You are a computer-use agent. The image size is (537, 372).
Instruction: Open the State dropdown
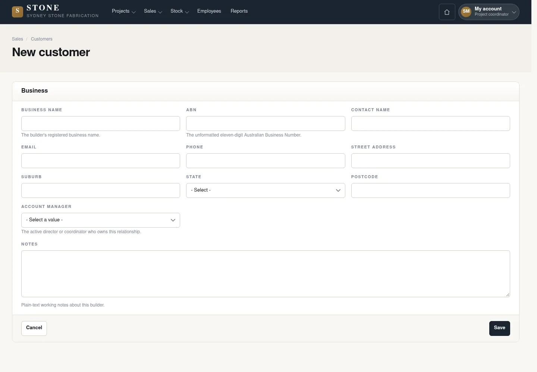(266, 190)
